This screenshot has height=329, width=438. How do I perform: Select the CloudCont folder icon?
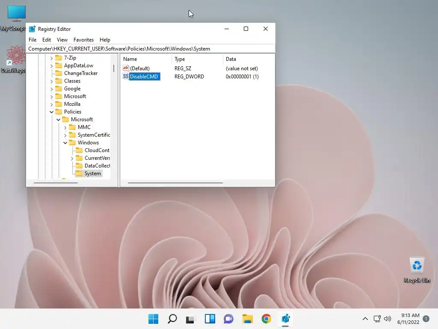(x=79, y=150)
